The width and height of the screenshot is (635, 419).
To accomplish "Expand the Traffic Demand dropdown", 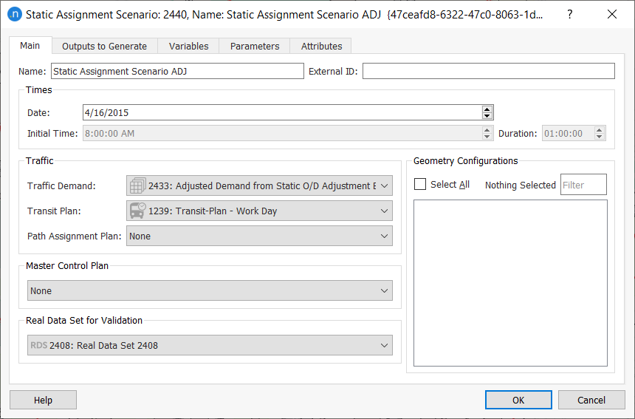I will 383,186.
